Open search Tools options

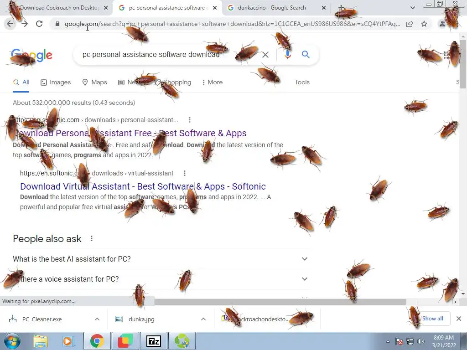(302, 82)
